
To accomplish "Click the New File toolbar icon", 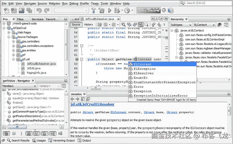I will click(x=6, y=11).
